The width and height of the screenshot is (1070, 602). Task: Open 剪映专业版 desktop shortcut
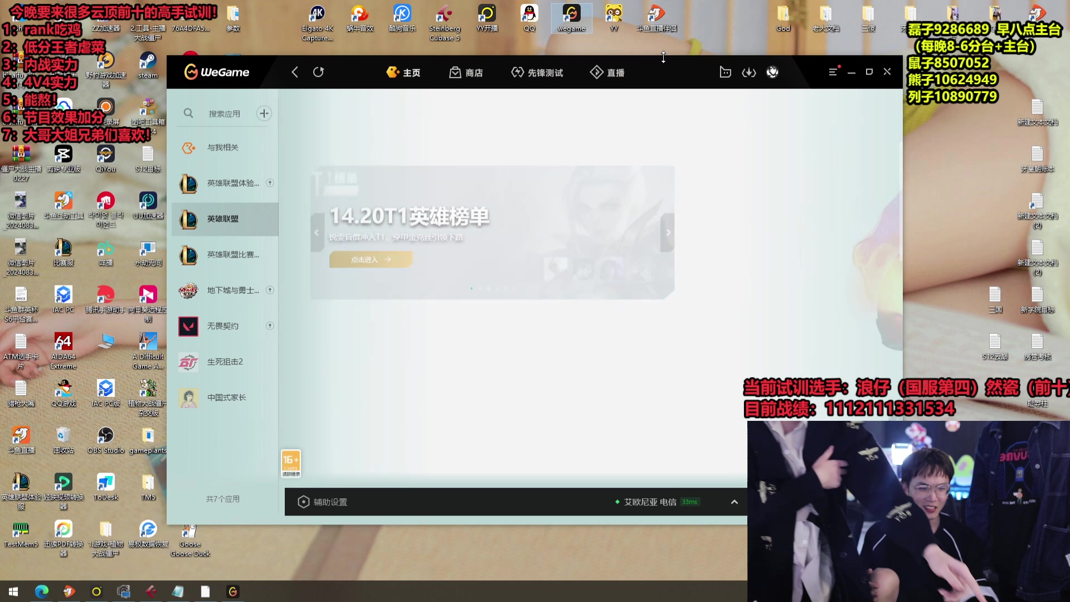(x=63, y=159)
